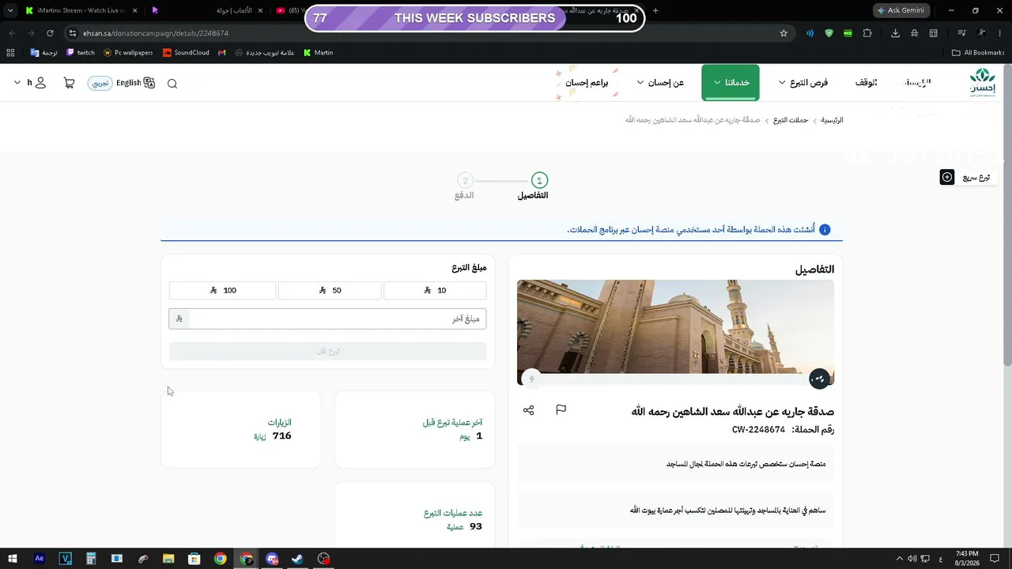Viewport: 1012px width, 569px height.
Task: Open the Calculator from the taskbar
Action: tap(91, 559)
